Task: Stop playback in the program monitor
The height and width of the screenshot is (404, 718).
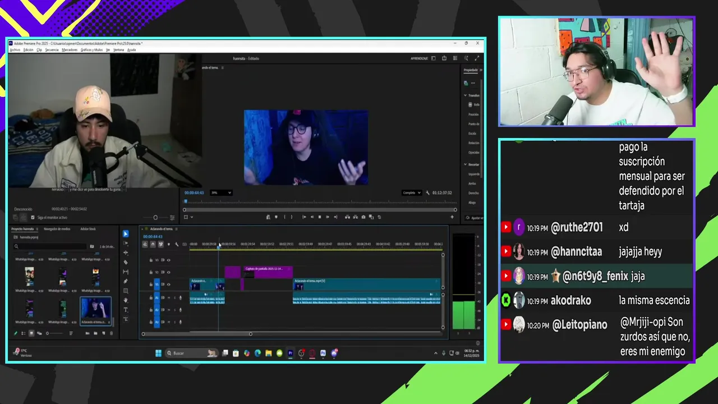Action: [320, 217]
